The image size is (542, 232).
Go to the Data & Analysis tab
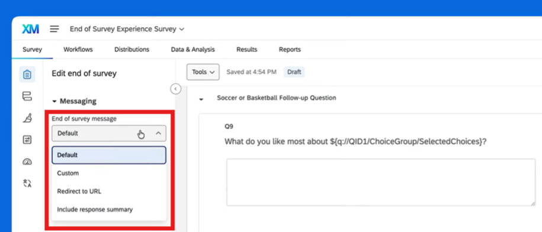coord(193,49)
